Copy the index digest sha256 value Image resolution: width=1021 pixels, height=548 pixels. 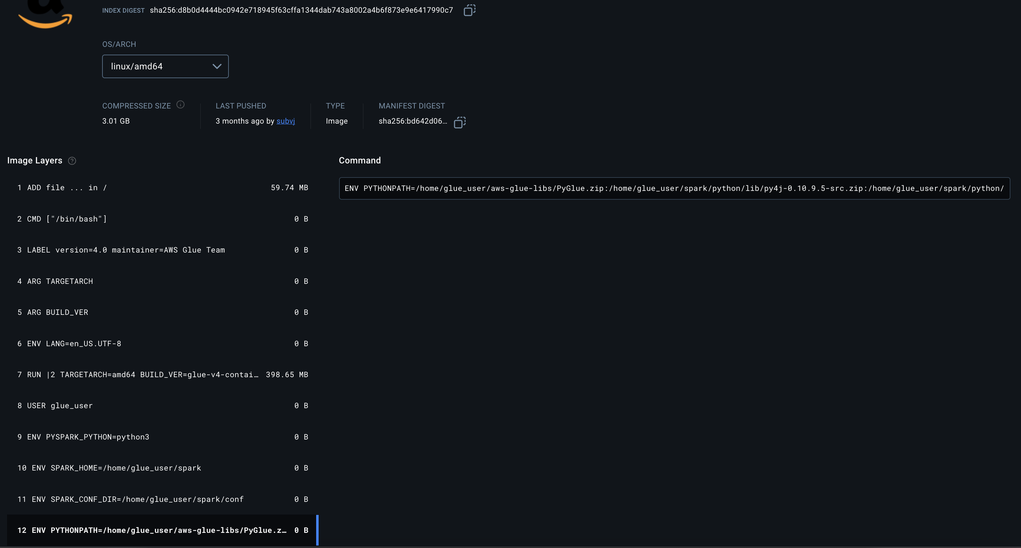469,10
